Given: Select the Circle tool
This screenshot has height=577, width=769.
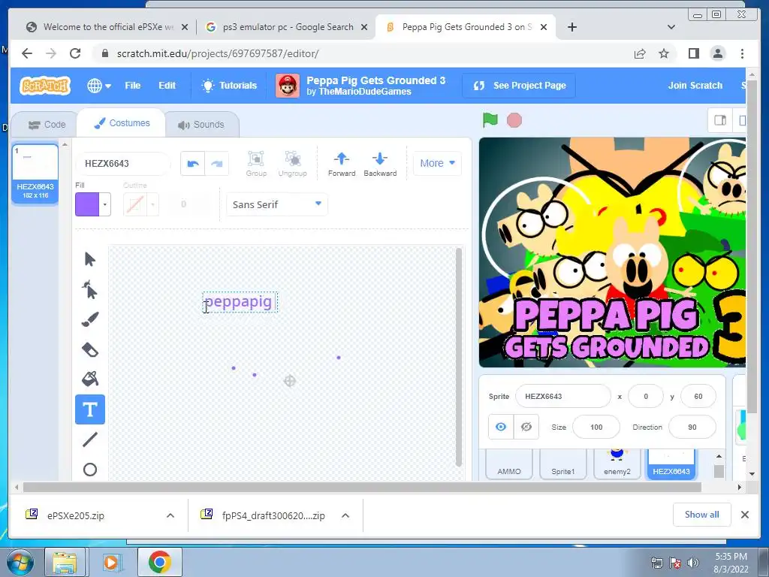Looking at the screenshot, I should point(90,469).
